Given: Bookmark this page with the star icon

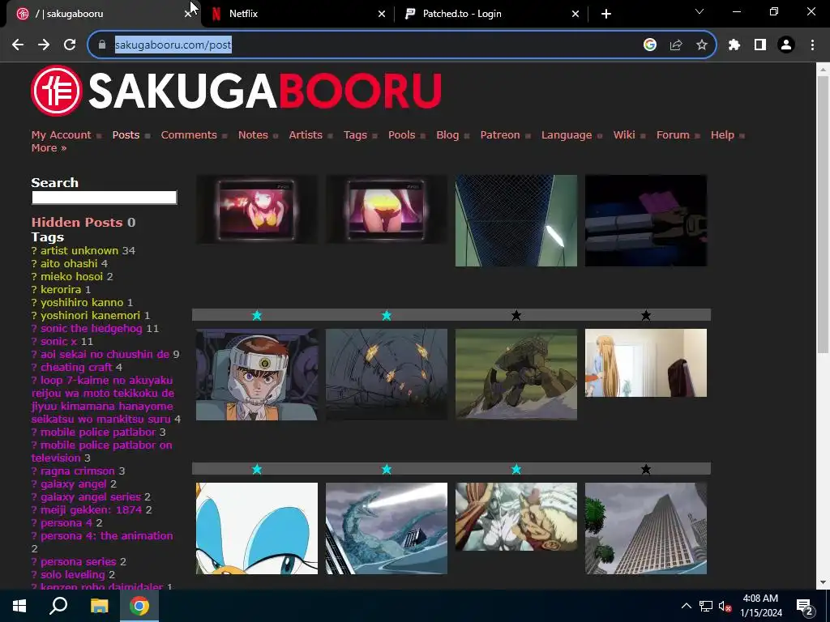Looking at the screenshot, I should 702,45.
